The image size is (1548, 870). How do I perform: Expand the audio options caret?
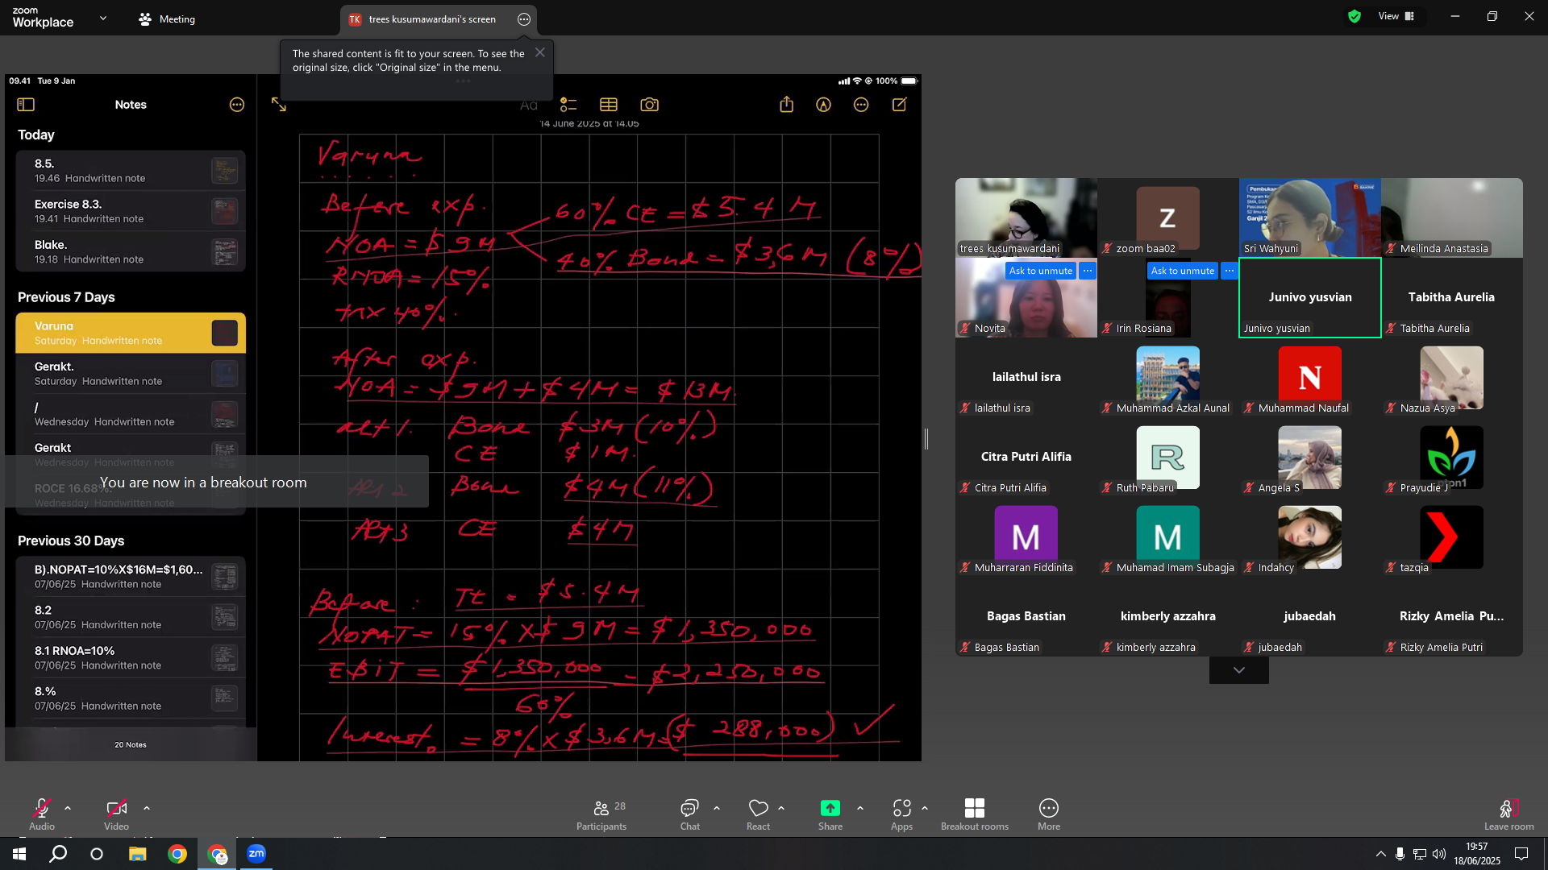68,808
